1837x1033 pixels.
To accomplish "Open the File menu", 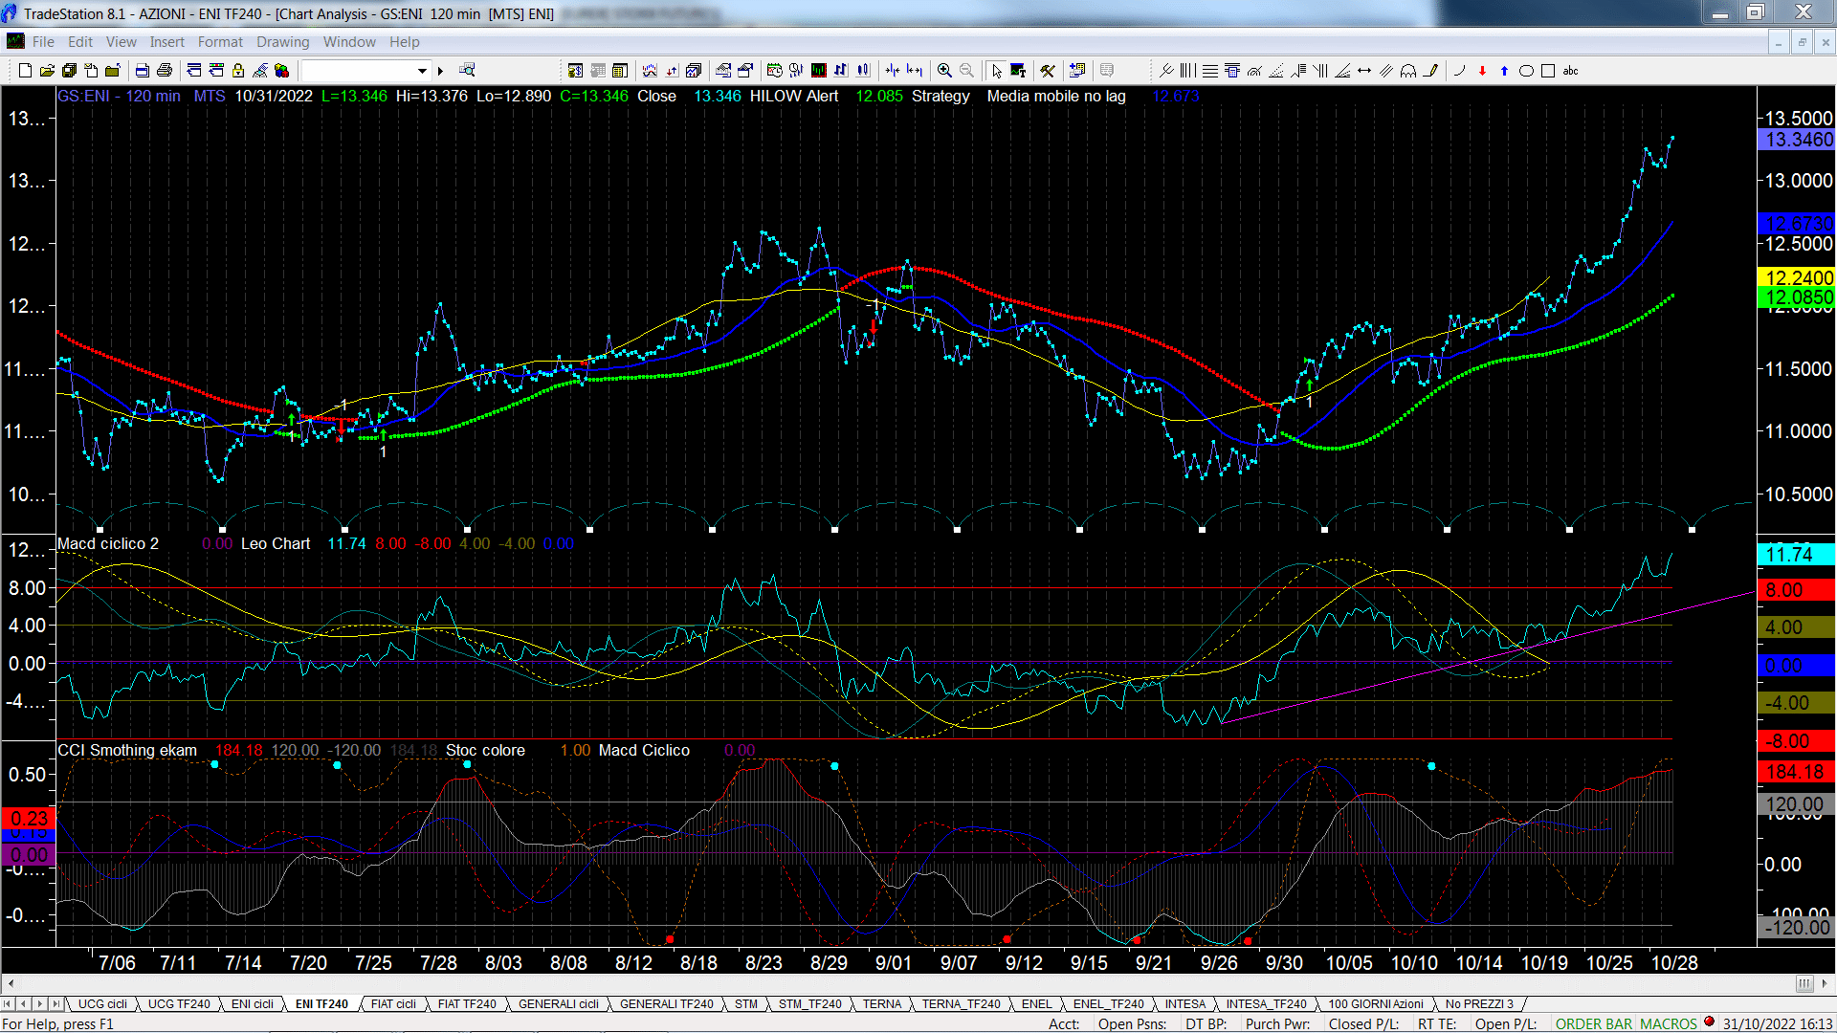I will coord(43,42).
